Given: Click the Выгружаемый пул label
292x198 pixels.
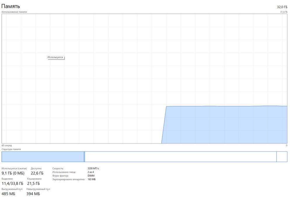Looking at the screenshot, I should (x=12, y=189).
